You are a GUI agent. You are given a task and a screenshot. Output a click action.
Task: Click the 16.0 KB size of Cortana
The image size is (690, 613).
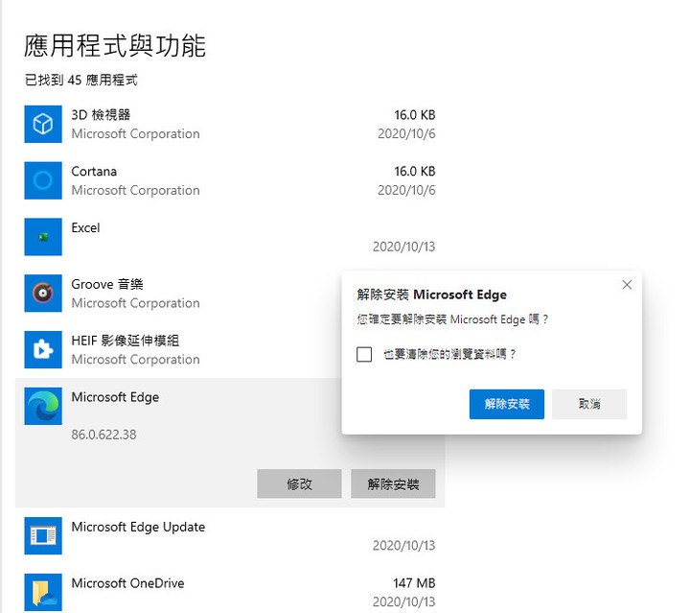point(415,172)
